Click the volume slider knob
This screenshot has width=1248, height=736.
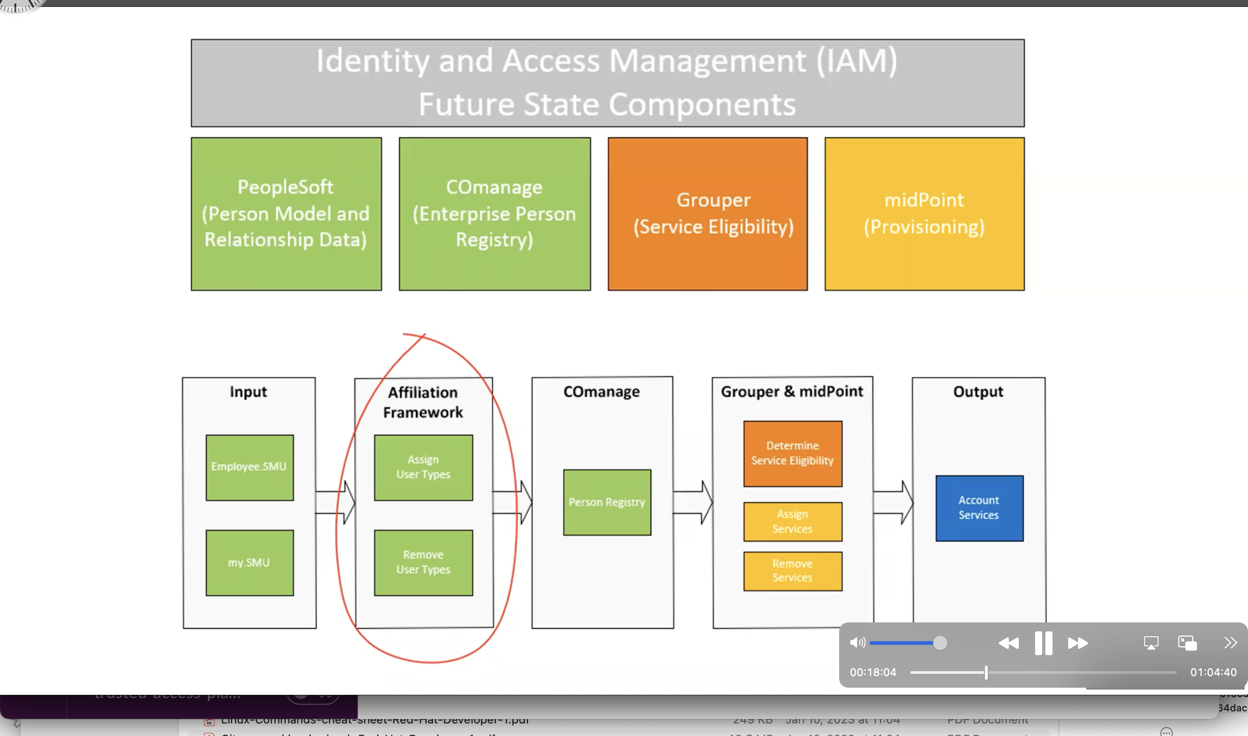939,643
